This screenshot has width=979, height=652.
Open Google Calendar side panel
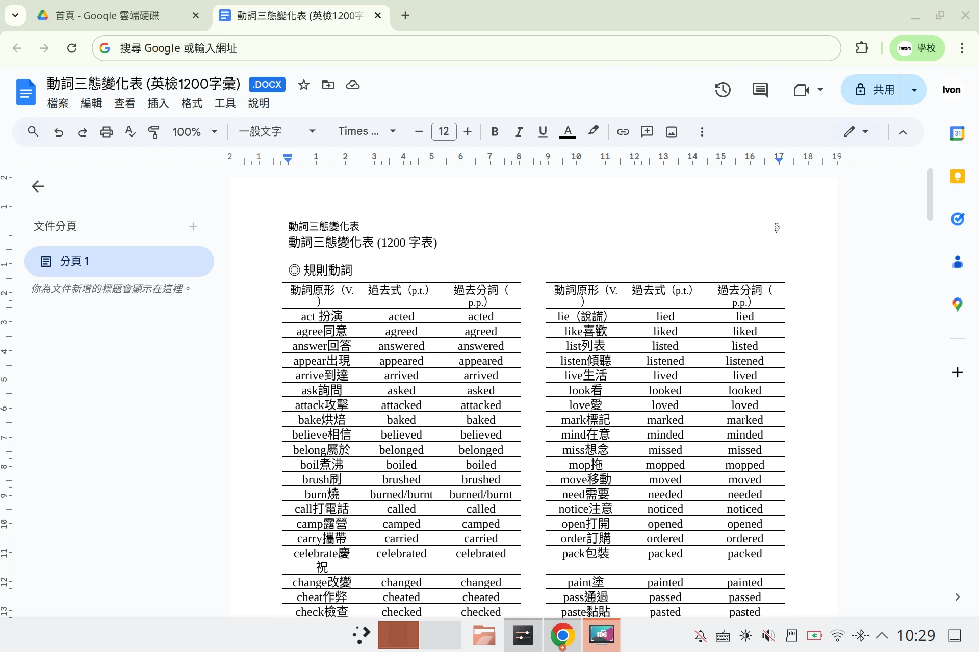[x=958, y=132]
